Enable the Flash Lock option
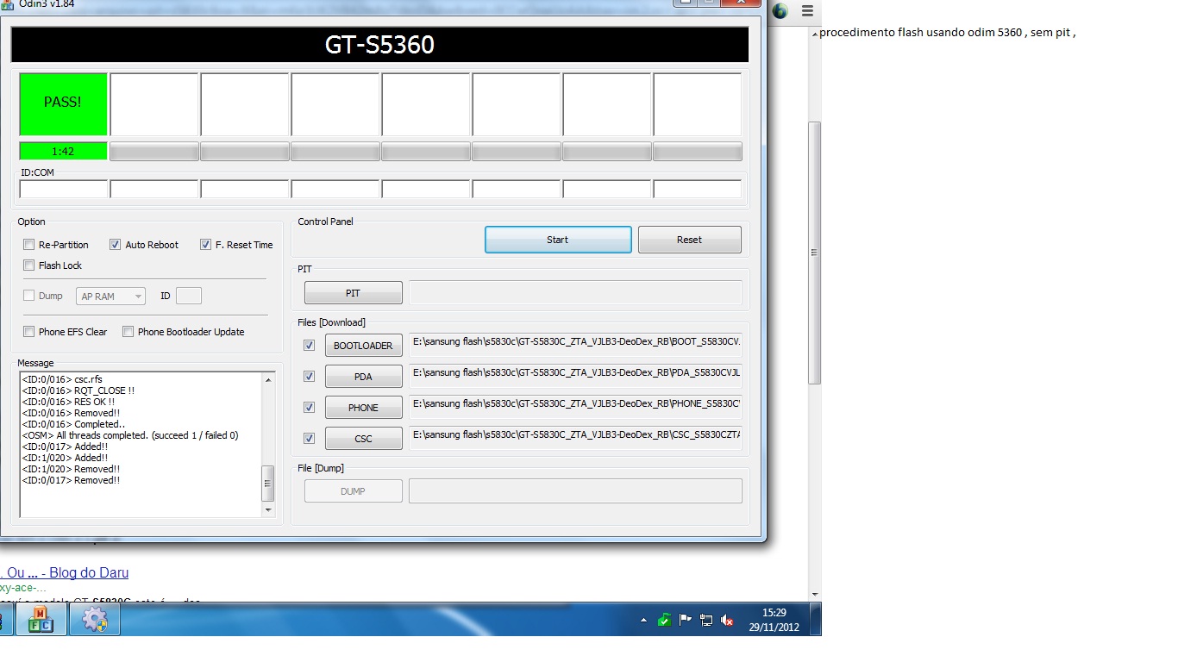This screenshot has height=662, width=1178. [x=29, y=265]
